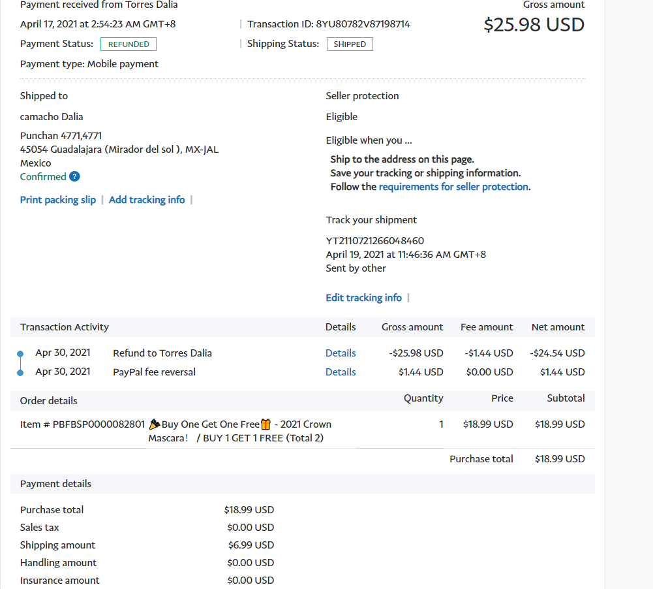Open the Print packing slip link
The image size is (653, 589).
point(58,200)
